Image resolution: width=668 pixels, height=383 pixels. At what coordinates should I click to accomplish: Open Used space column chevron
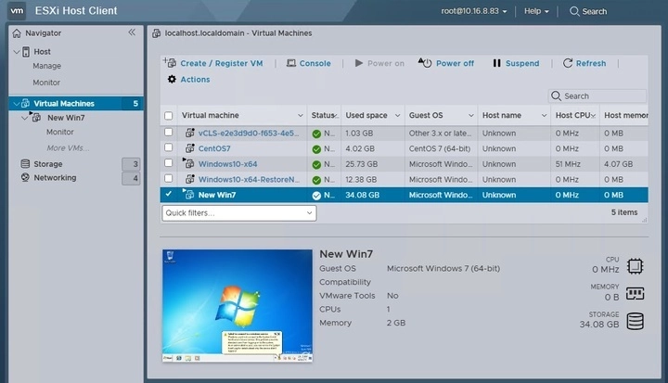point(397,115)
